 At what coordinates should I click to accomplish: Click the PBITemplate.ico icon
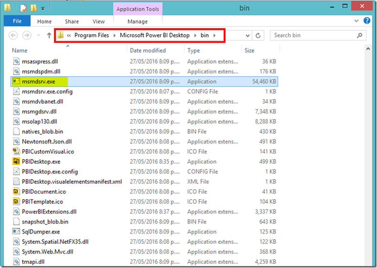pos(16,202)
